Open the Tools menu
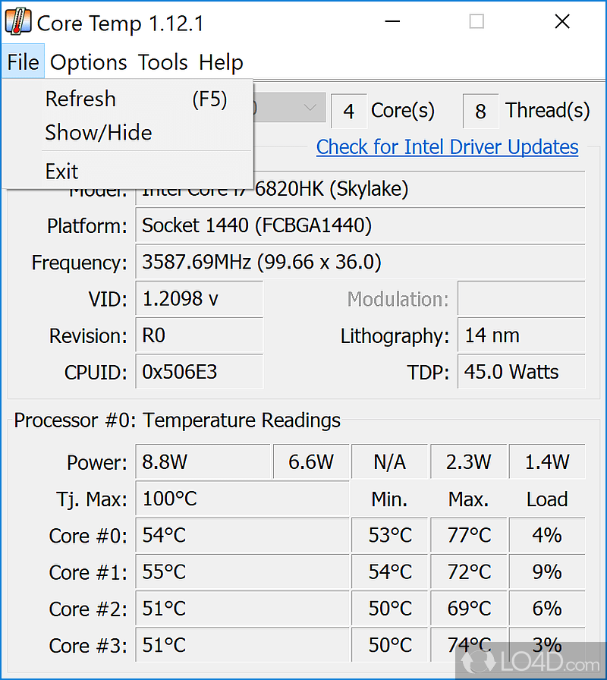The image size is (607, 680). [x=162, y=62]
